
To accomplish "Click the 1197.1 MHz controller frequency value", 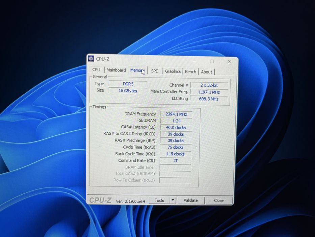I will pos(209,92).
